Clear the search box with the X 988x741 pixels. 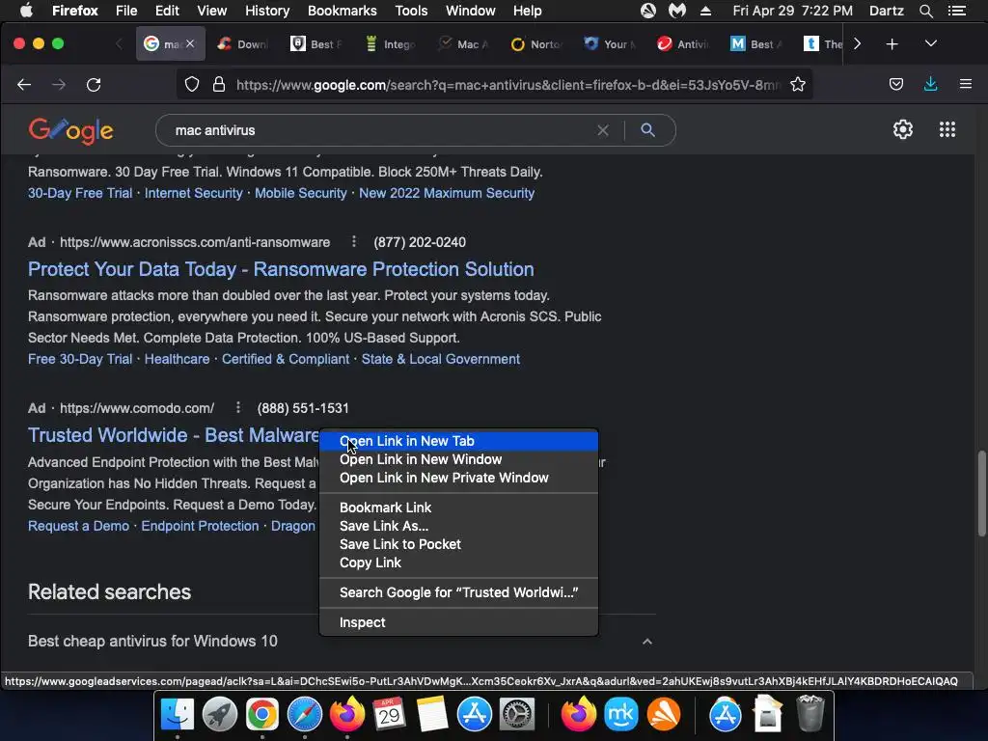point(603,130)
